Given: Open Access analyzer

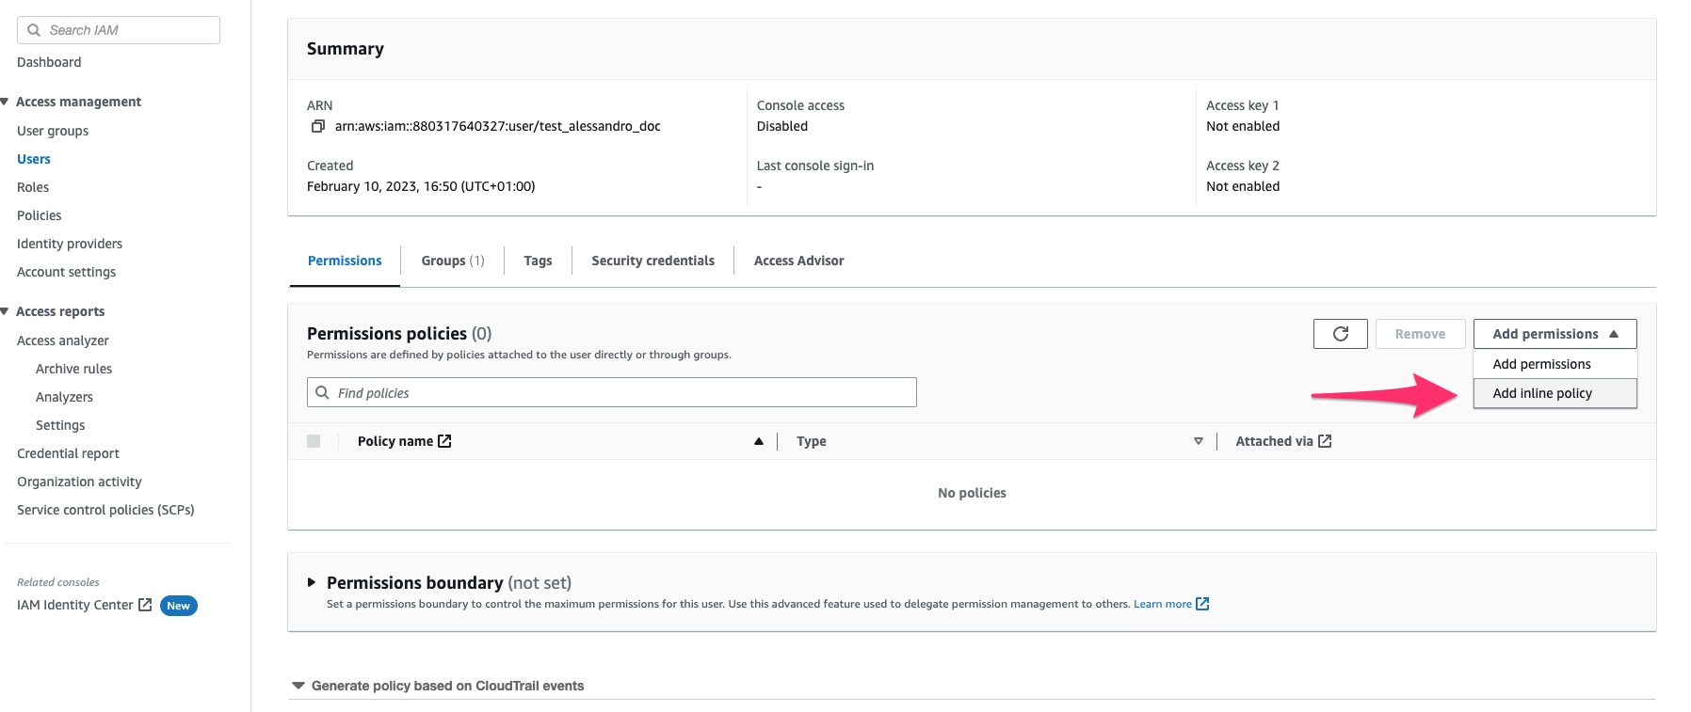Looking at the screenshot, I should pos(63,340).
